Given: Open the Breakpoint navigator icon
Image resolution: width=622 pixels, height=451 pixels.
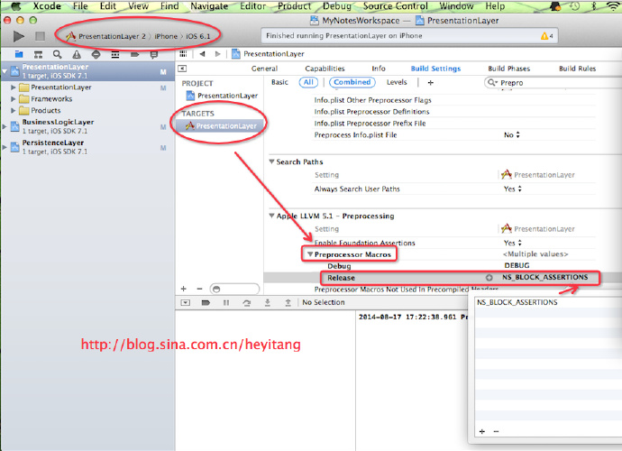Looking at the screenshot, I should pyautogui.click(x=134, y=54).
